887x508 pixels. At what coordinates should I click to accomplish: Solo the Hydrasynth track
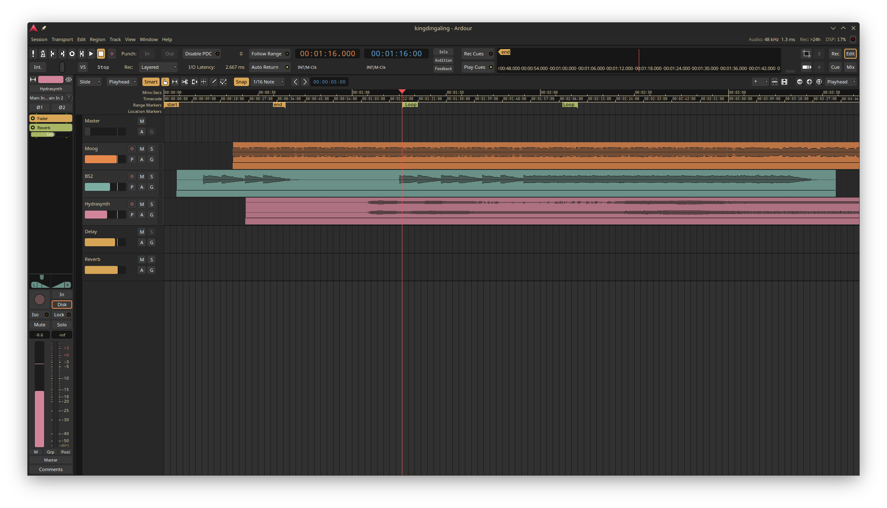pyautogui.click(x=152, y=204)
